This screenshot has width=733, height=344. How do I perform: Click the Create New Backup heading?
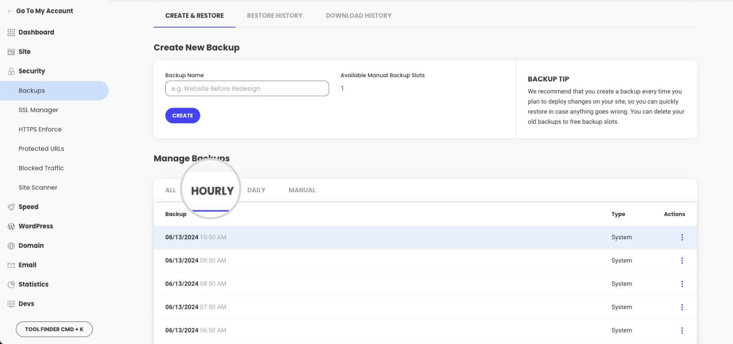[196, 48]
